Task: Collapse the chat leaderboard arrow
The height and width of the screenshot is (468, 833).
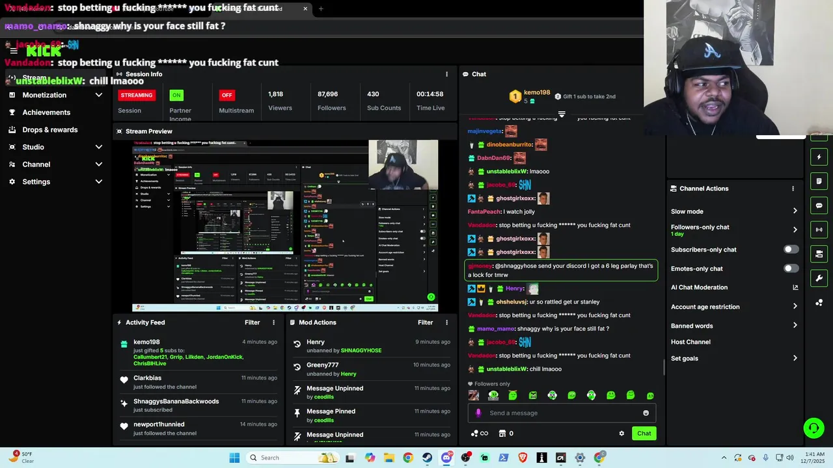Action: tap(562, 114)
